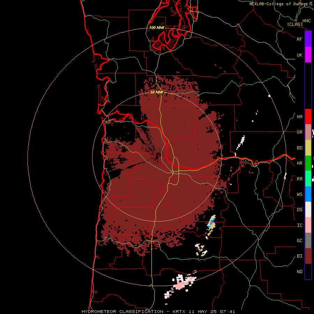Click the BI brown legend swatch

308,256
